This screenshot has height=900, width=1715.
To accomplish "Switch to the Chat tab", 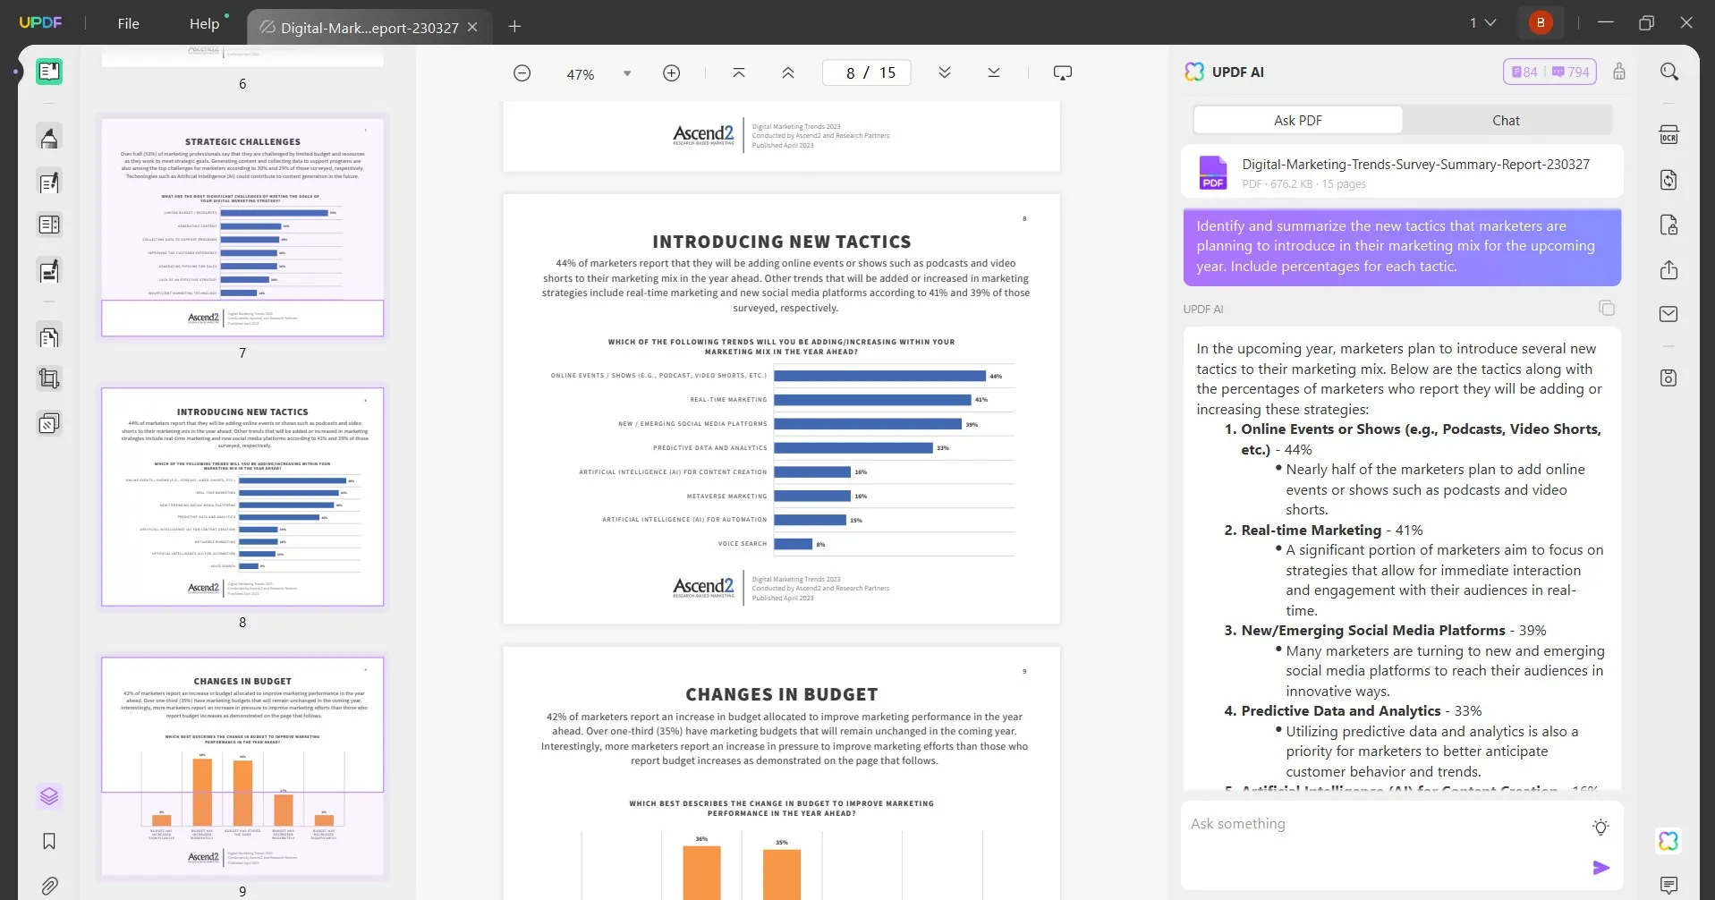I will (1507, 120).
